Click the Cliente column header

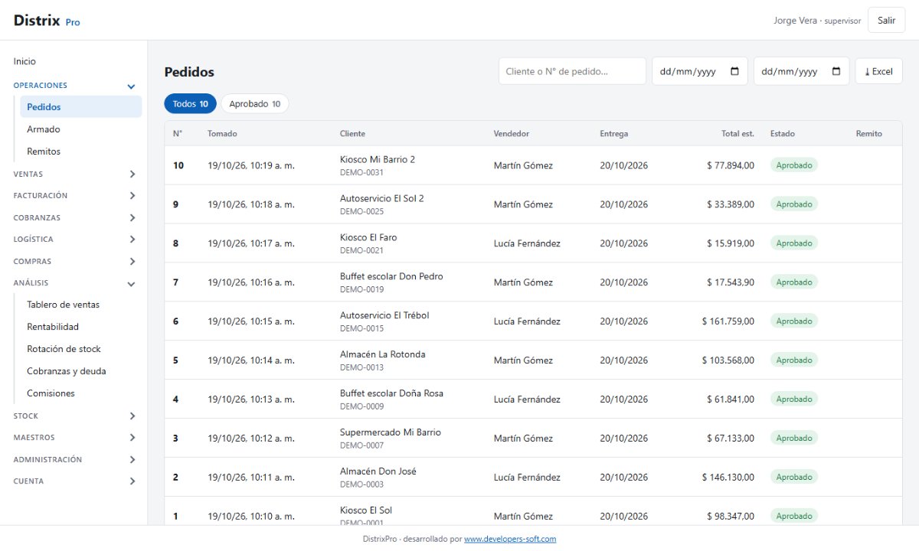tap(352, 133)
